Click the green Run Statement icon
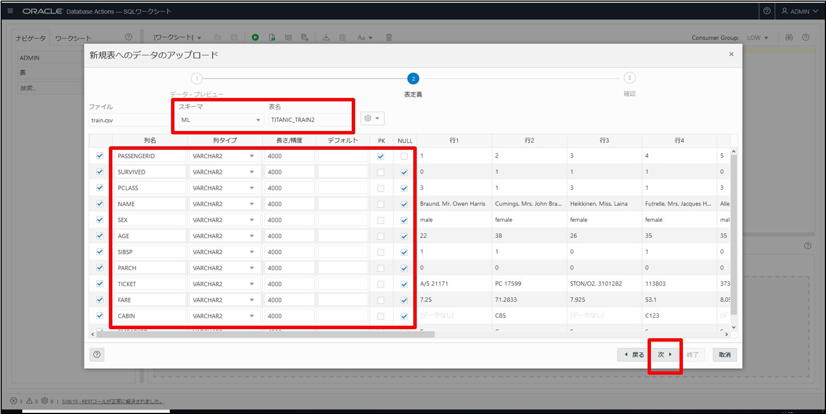Screen dimensions: 826x414 pos(255,38)
